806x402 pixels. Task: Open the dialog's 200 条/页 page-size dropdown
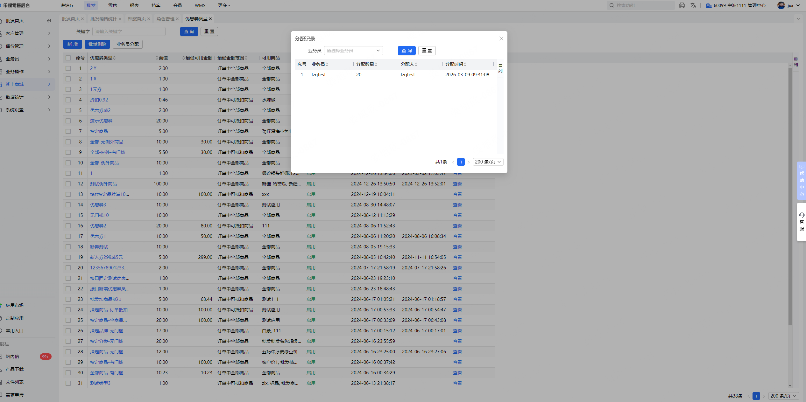[488, 162]
